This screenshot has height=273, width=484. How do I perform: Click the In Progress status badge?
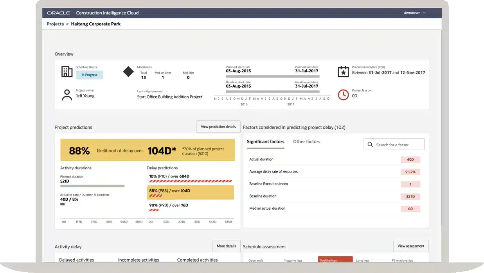(89, 75)
